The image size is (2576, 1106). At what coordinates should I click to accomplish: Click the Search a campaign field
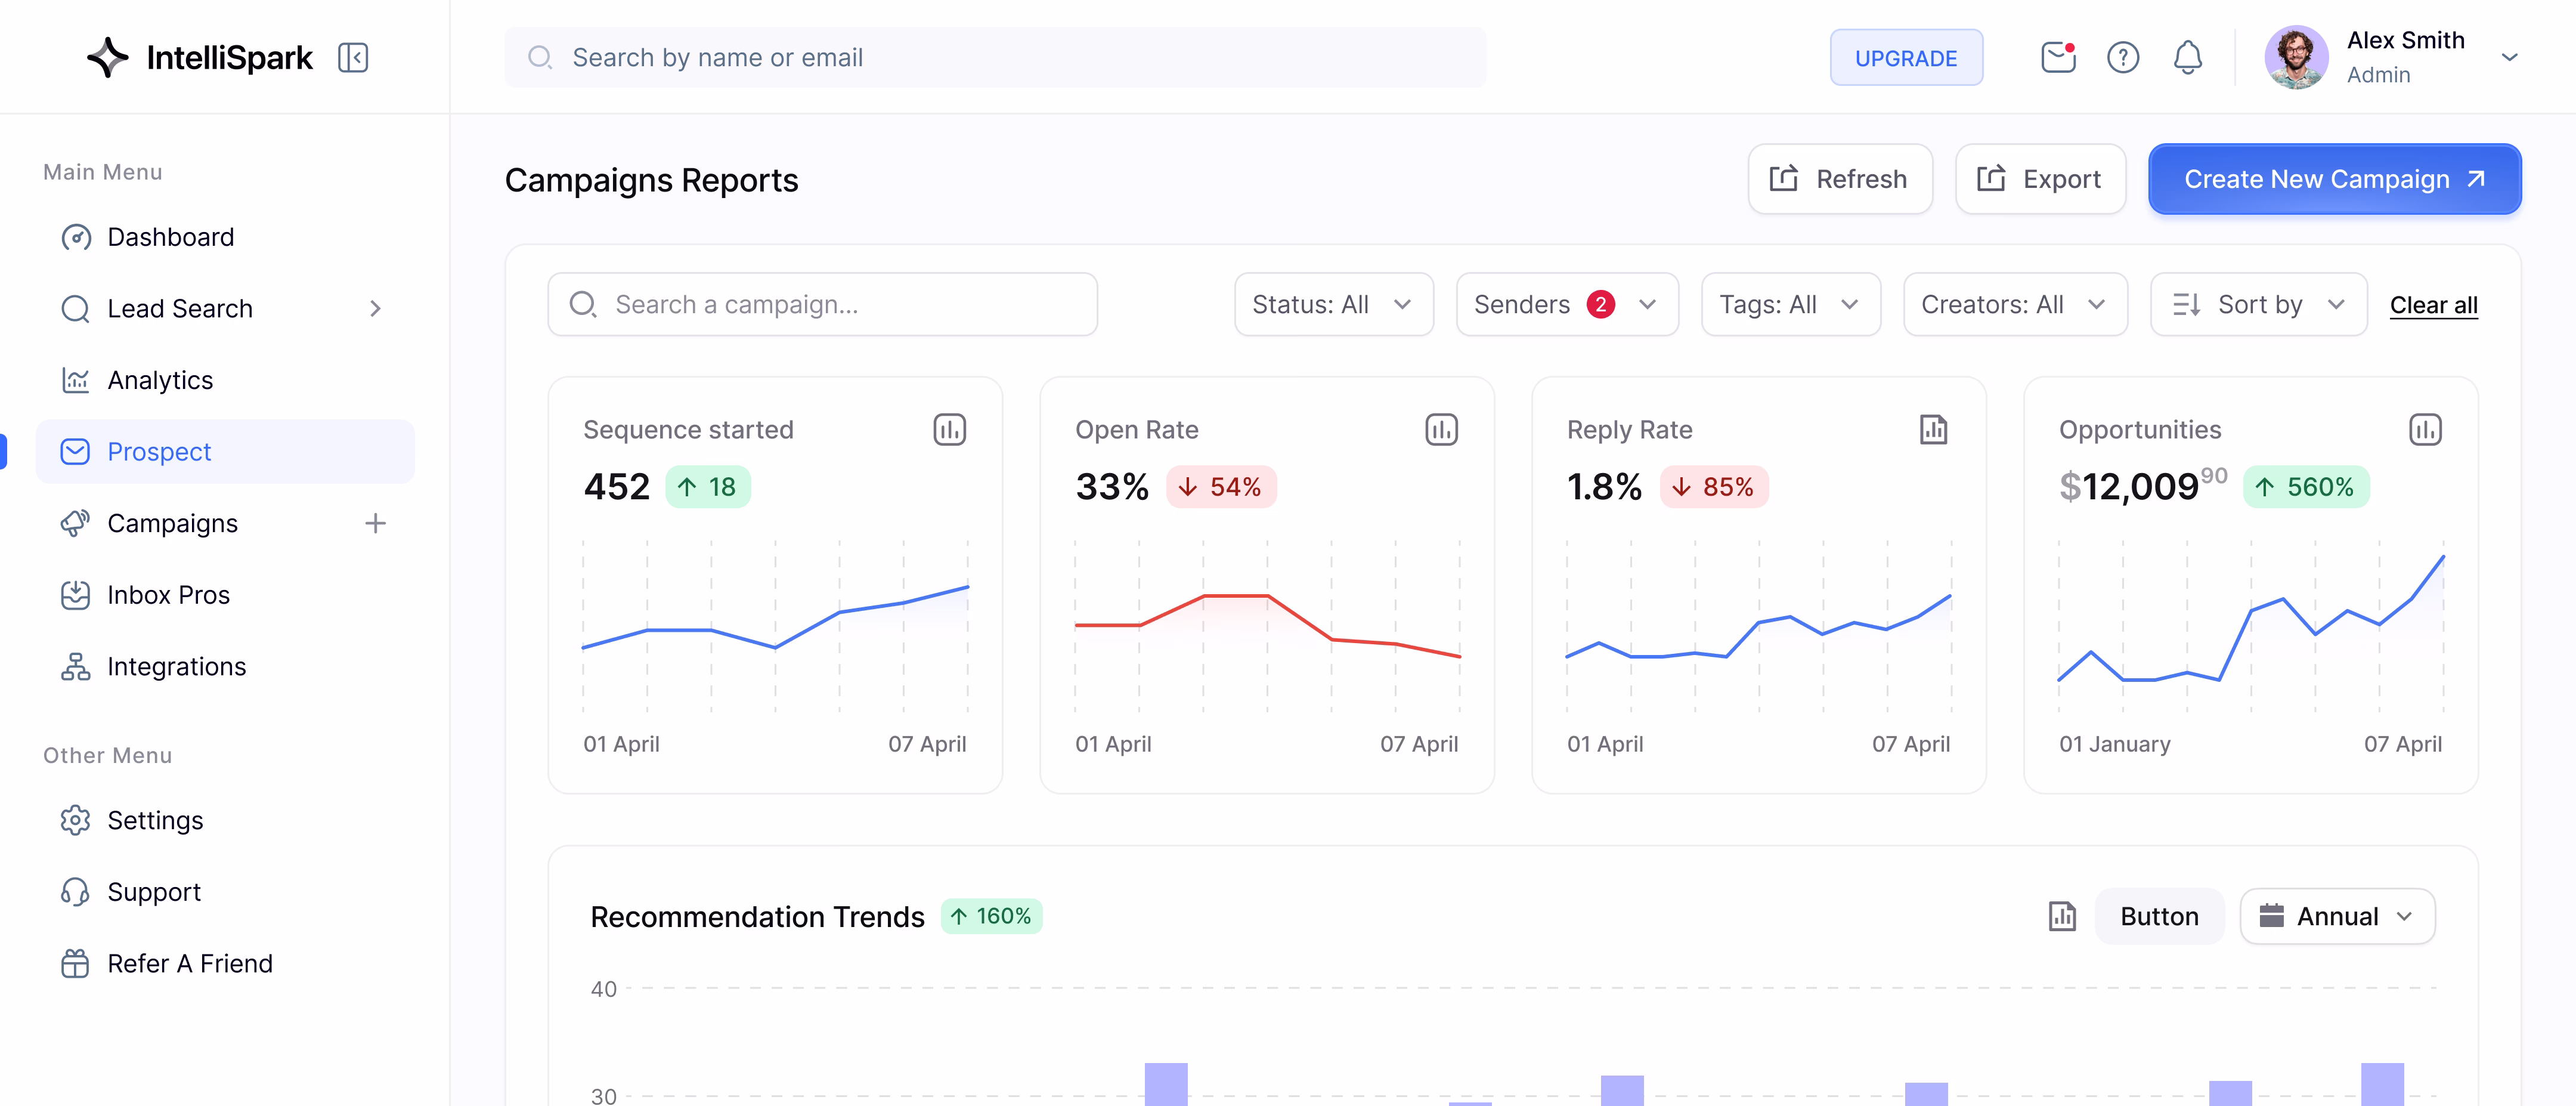[x=822, y=304]
